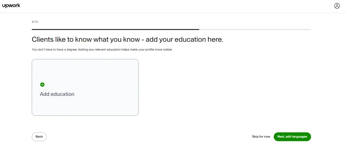Choose "Skip for now"
The width and height of the screenshot is (347, 148).
261,137
